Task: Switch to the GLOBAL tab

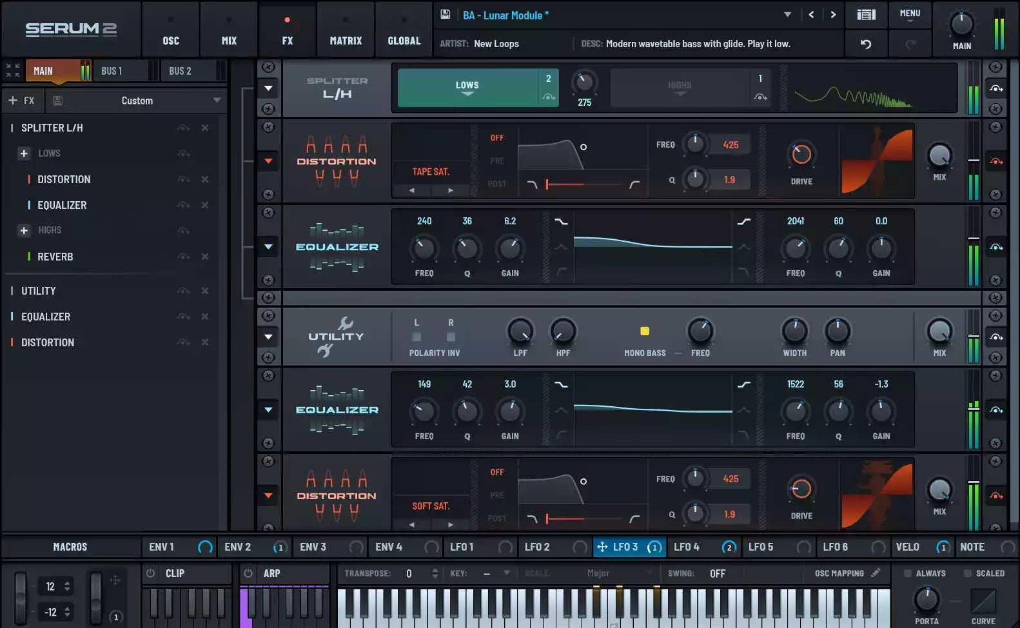Action: 404,29
